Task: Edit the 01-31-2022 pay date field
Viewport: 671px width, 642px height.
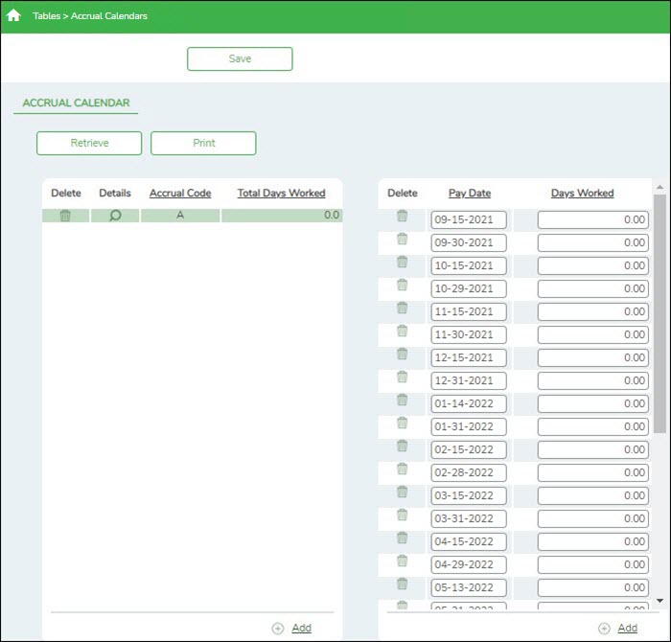Action: coord(469,426)
